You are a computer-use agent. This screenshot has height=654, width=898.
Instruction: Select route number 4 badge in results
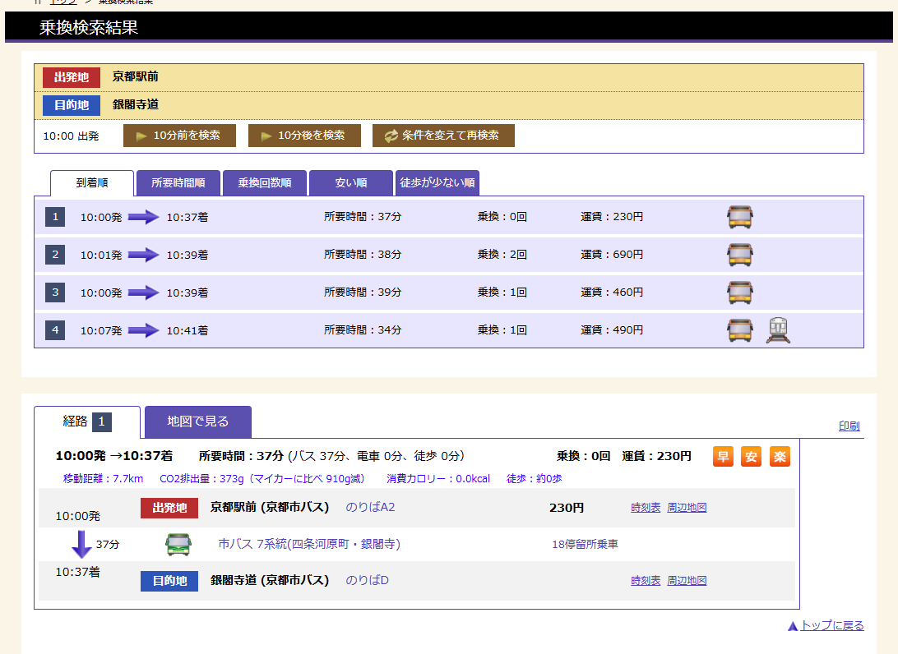(x=55, y=330)
